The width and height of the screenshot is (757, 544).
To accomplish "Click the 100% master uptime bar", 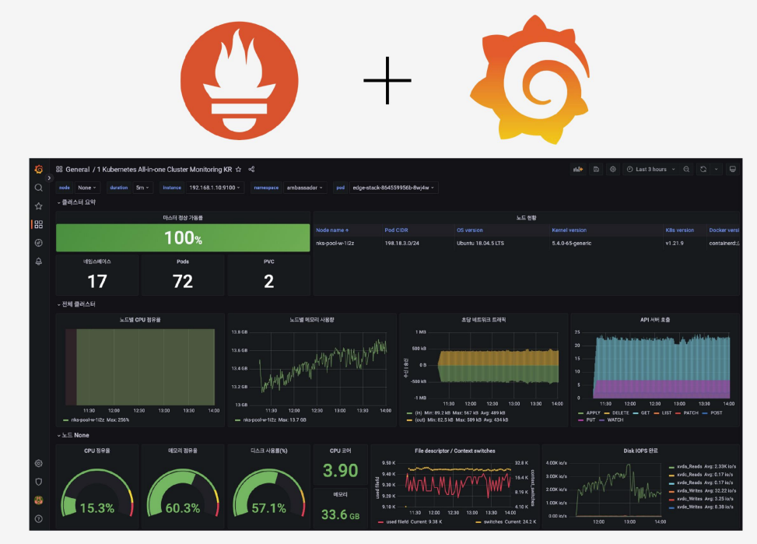I will click(183, 237).
